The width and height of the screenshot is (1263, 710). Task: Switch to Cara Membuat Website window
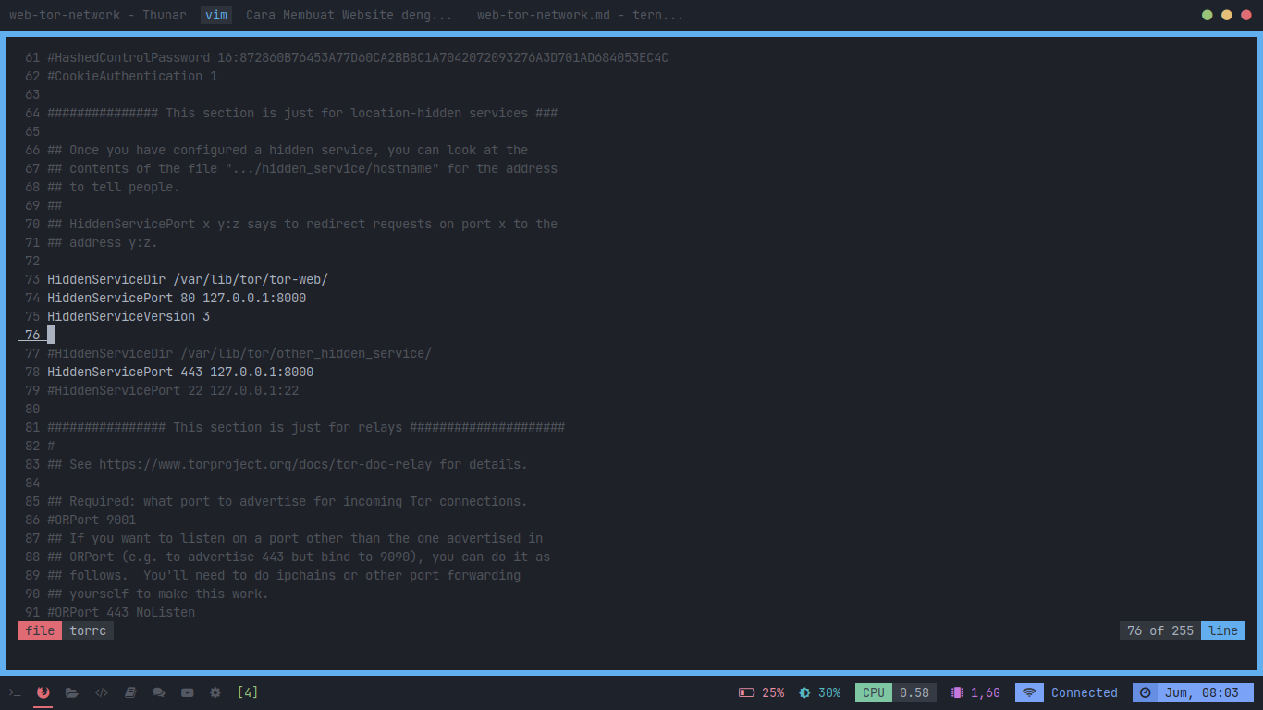(349, 15)
